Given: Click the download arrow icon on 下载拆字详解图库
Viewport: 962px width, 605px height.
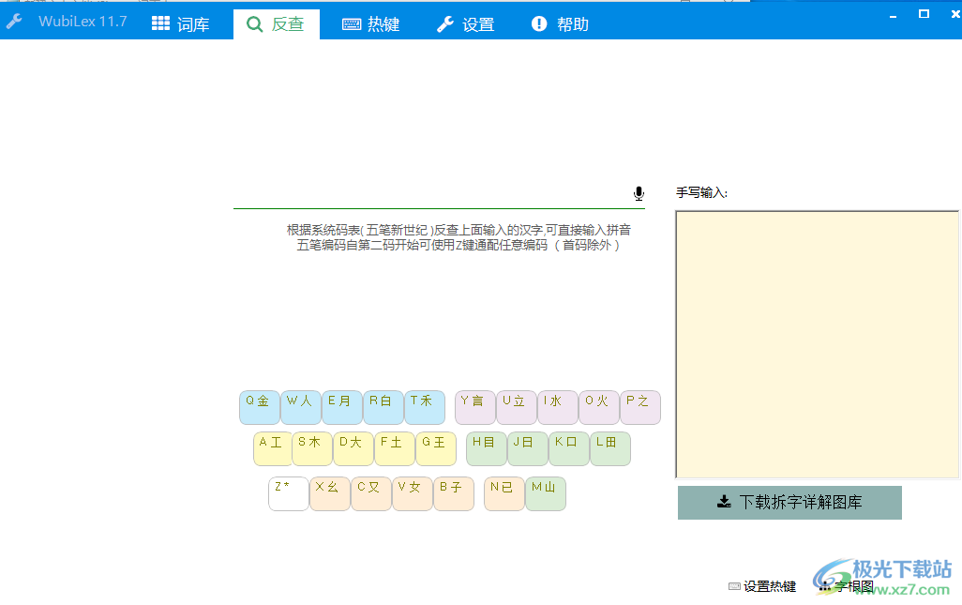Looking at the screenshot, I should click(723, 502).
